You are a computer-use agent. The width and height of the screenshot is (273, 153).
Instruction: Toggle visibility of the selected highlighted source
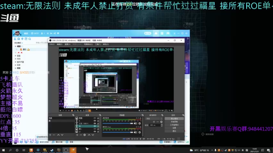[95, 126]
